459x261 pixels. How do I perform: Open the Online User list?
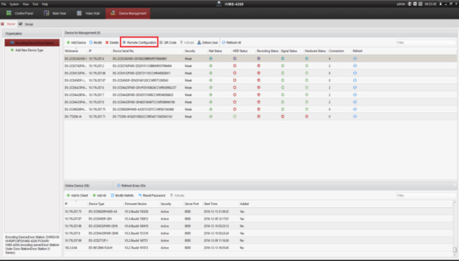pyautogui.click(x=207, y=43)
